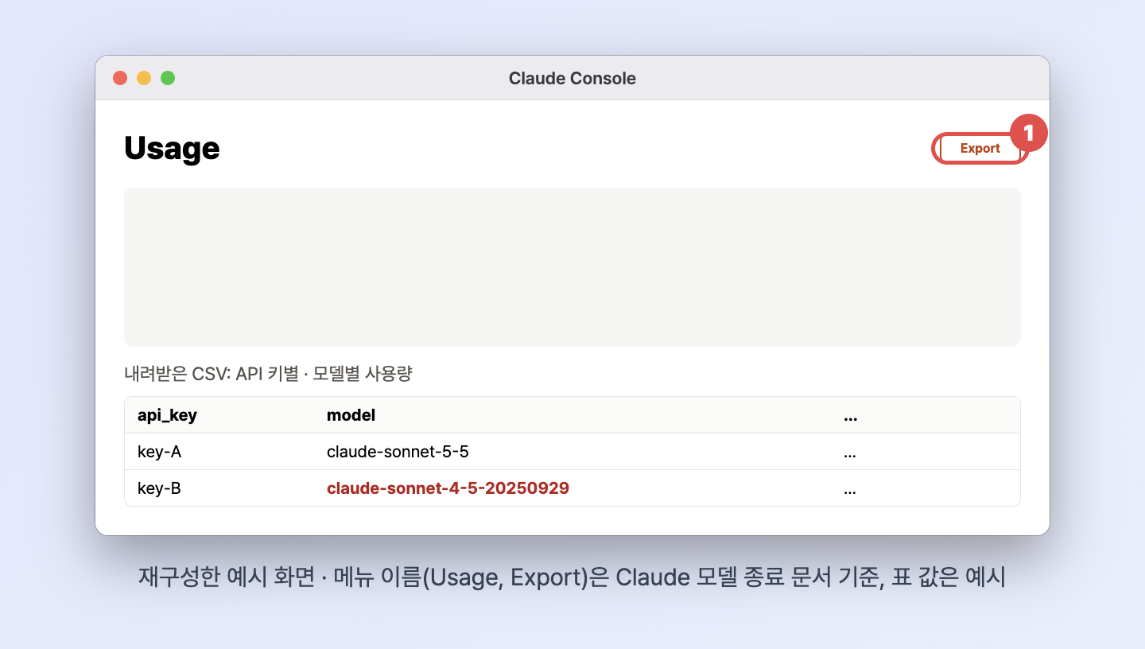The height and width of the screenshot is (649, 1145).
Task: Click the Export button
Action: point(980,148)
